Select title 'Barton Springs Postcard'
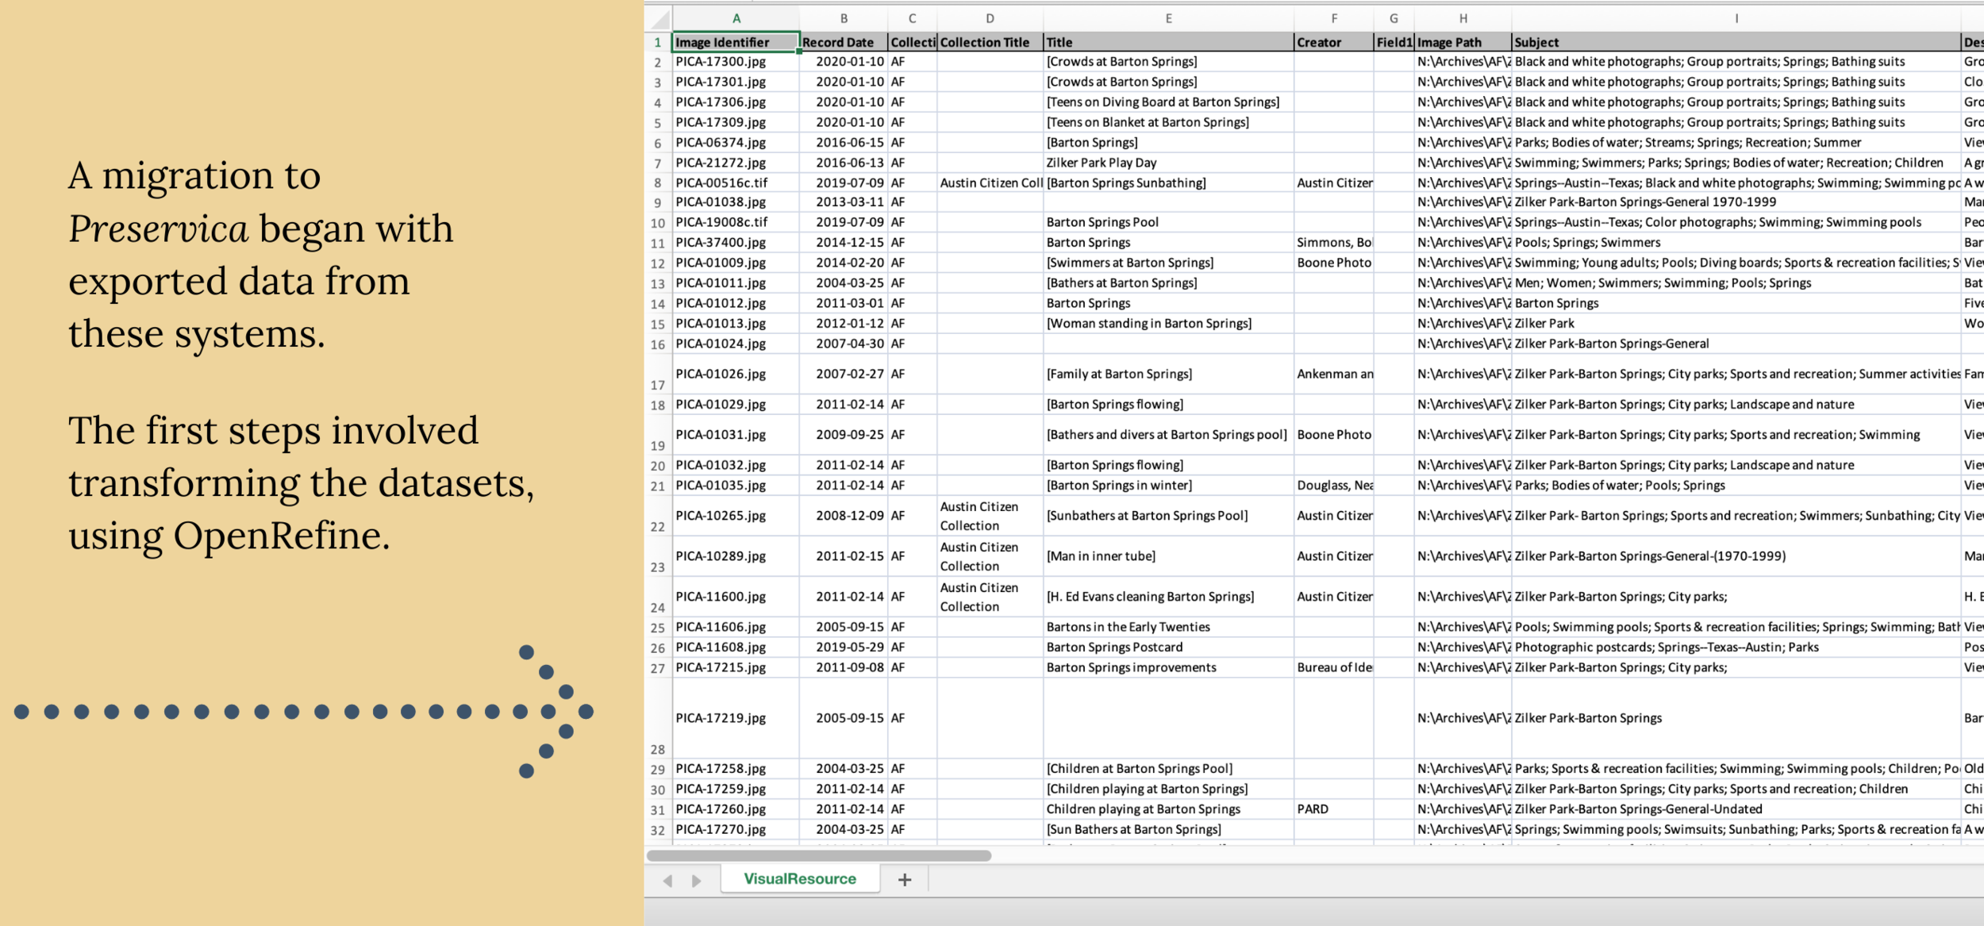This screenshot has width=1984, height=926. tap(1168, 647)
